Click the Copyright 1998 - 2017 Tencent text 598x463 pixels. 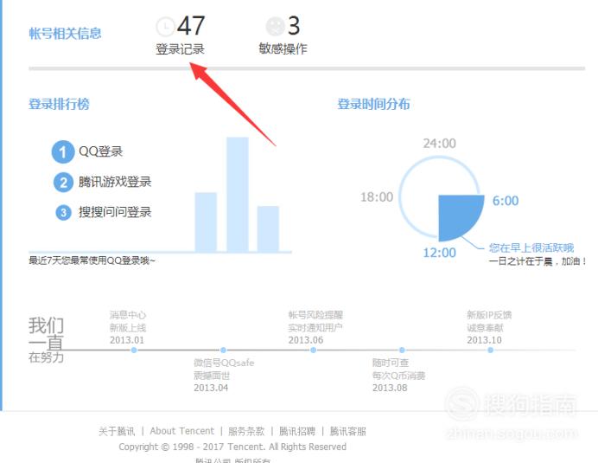click(232, 447)
